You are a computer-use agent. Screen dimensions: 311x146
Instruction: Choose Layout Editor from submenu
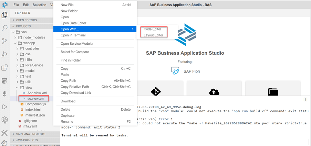point(153,35)
